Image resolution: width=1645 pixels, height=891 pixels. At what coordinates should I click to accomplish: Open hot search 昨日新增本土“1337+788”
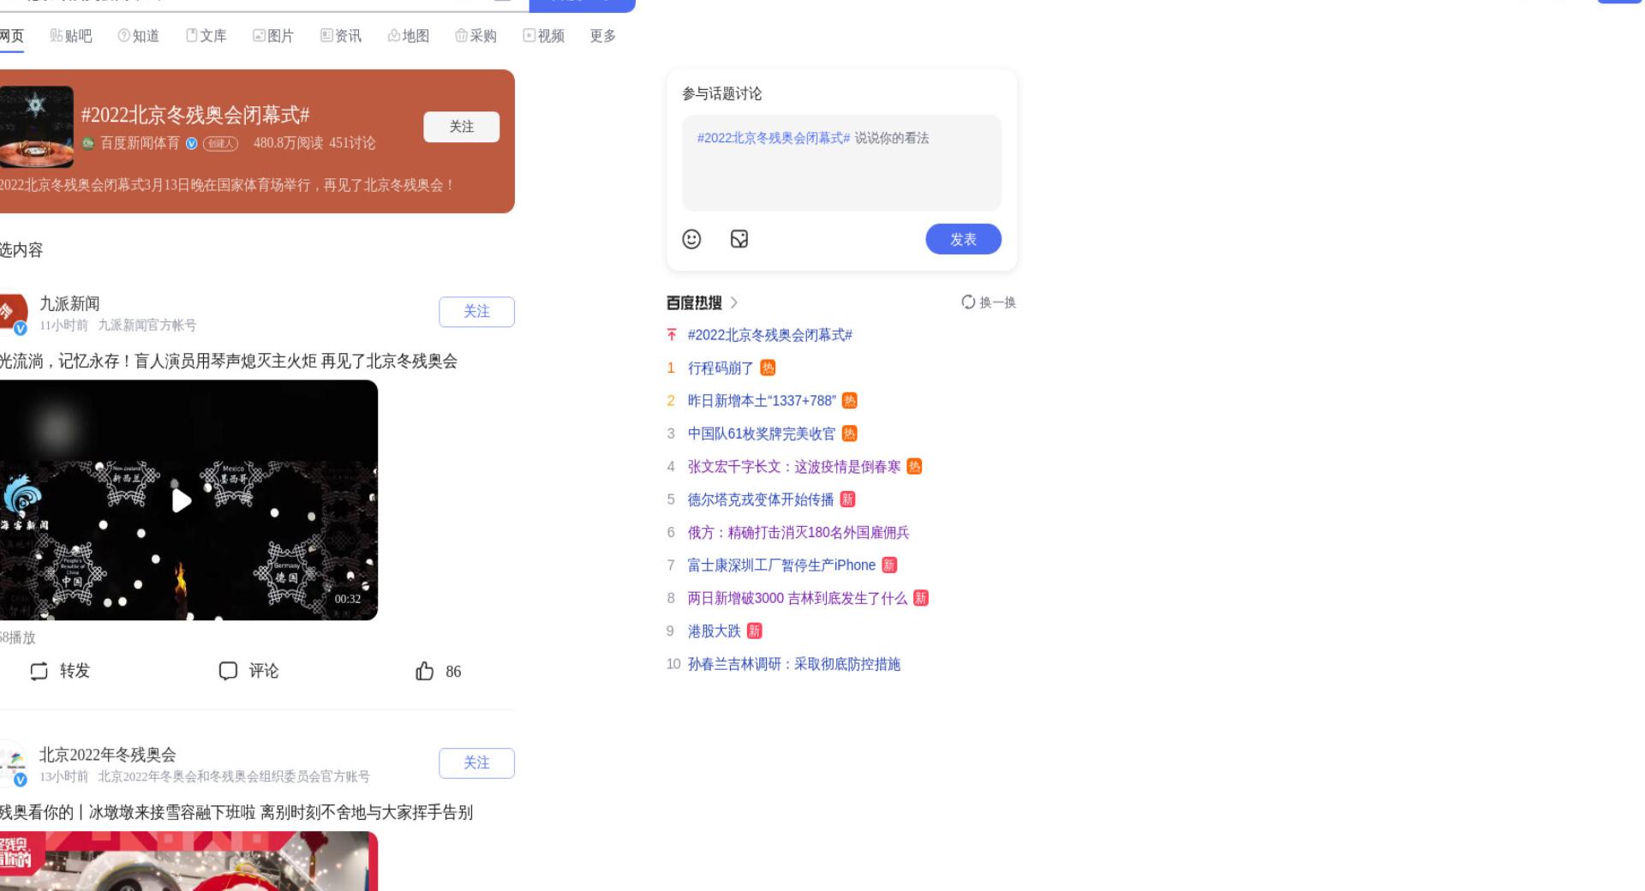[762, 401]
